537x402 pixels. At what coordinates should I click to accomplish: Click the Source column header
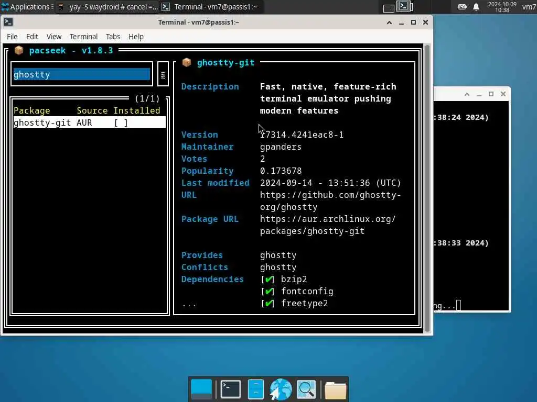(92, 110)
